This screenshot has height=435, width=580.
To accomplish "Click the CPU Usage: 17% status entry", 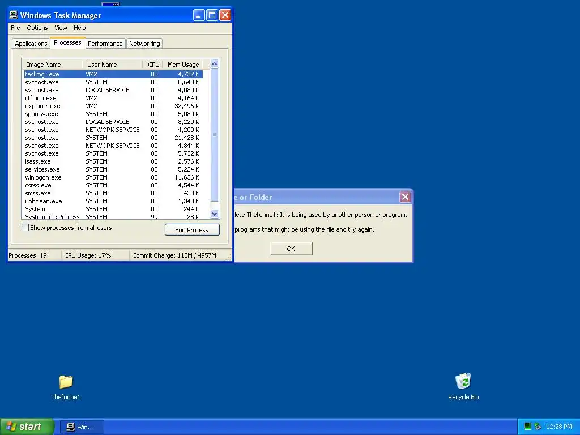I will click(95, 255).
